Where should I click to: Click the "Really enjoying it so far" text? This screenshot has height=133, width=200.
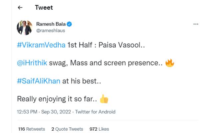click(x=57, y=99)
